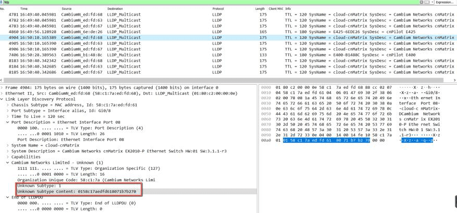
Task: Sort packets by the Length column header
Action: pyautogui.click(x=260, y=9)
